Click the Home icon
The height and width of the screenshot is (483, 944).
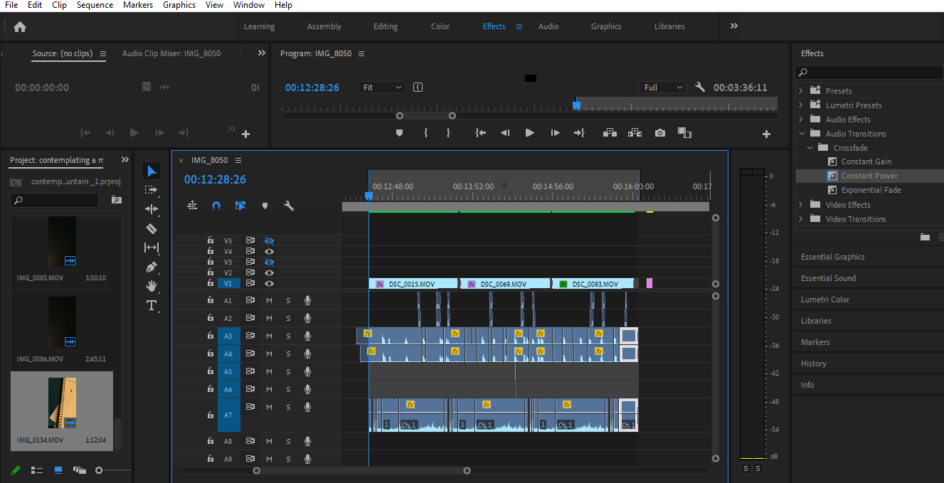[x=20, y=27]
